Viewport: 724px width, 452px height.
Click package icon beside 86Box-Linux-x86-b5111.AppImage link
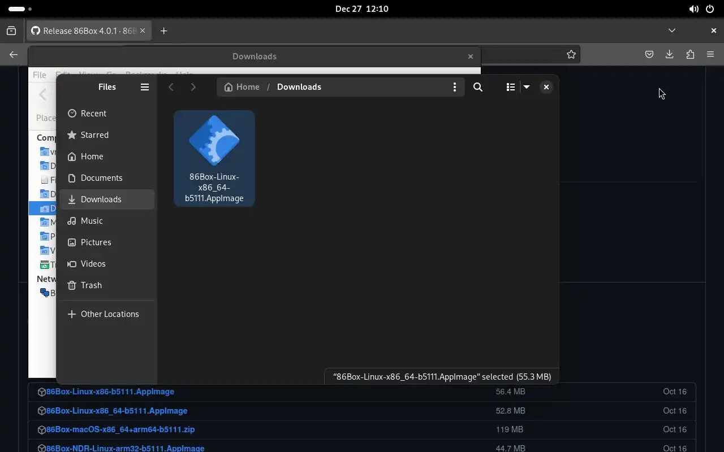pos(41,392)
